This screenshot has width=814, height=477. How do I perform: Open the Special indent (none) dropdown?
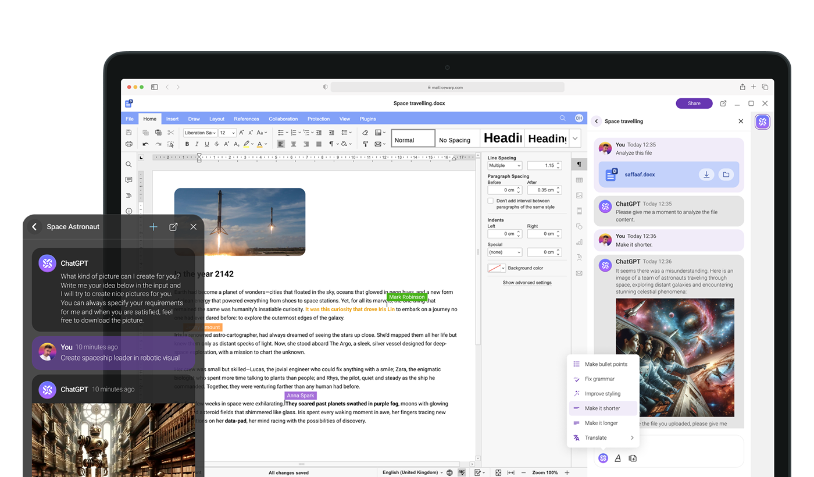coord(505,252)
